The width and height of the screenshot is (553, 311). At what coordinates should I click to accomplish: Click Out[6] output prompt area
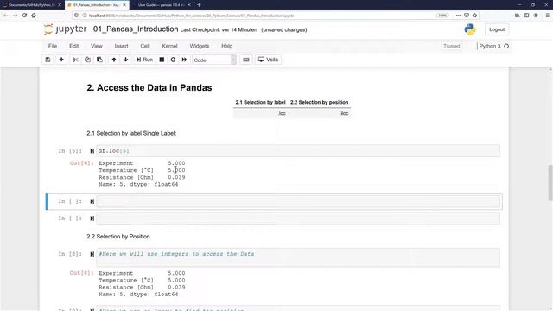[82, 163]
